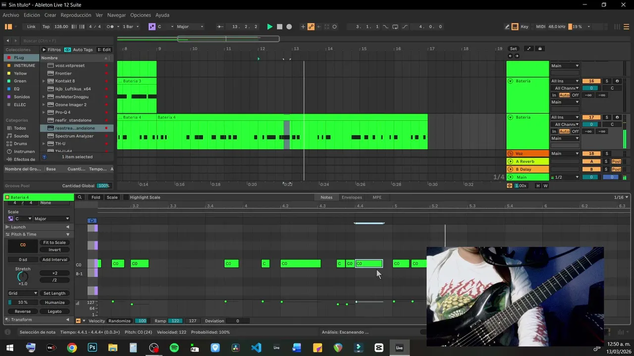This screenshot has height=356, width=634.
Task: Toggle Draw Mode pencil icon
Action: point(507,27)
